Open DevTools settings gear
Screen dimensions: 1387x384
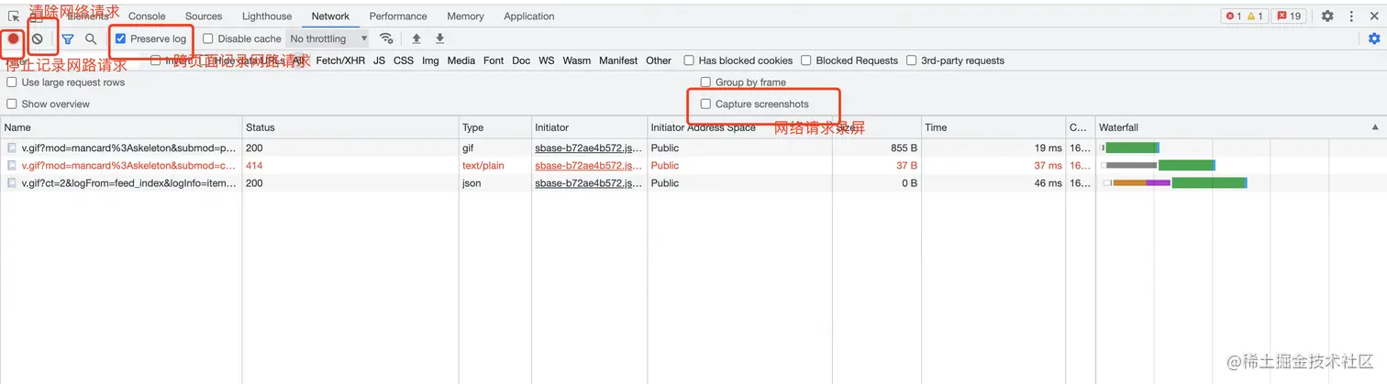tap(1327, 16)
